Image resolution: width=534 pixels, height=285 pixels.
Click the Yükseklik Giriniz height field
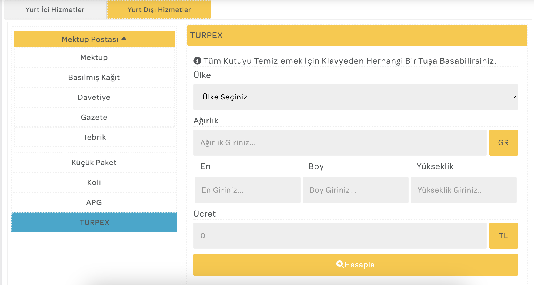pos(463,190)
